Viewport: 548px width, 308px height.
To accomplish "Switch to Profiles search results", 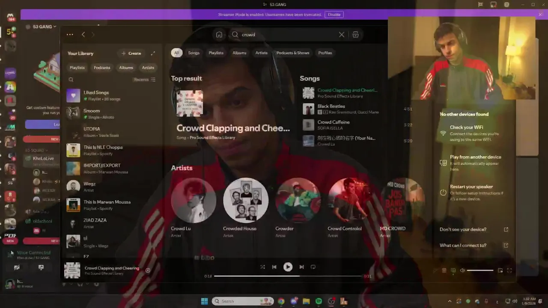I will tap(325, 53).
